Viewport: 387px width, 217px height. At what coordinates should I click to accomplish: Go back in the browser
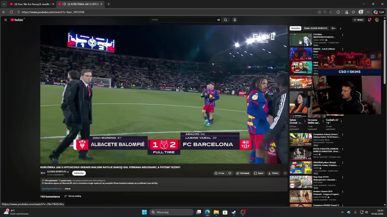[x=4, y=12]
